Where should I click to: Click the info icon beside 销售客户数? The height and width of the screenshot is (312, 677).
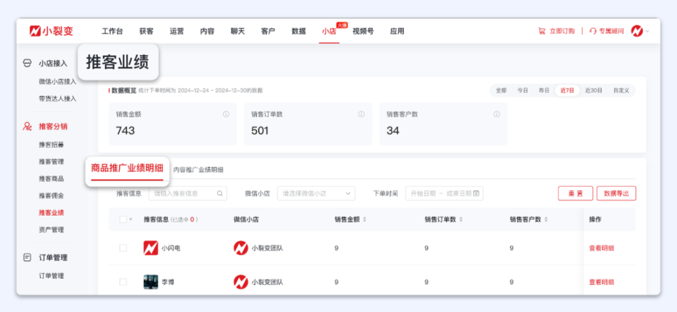tap(496, 115)
